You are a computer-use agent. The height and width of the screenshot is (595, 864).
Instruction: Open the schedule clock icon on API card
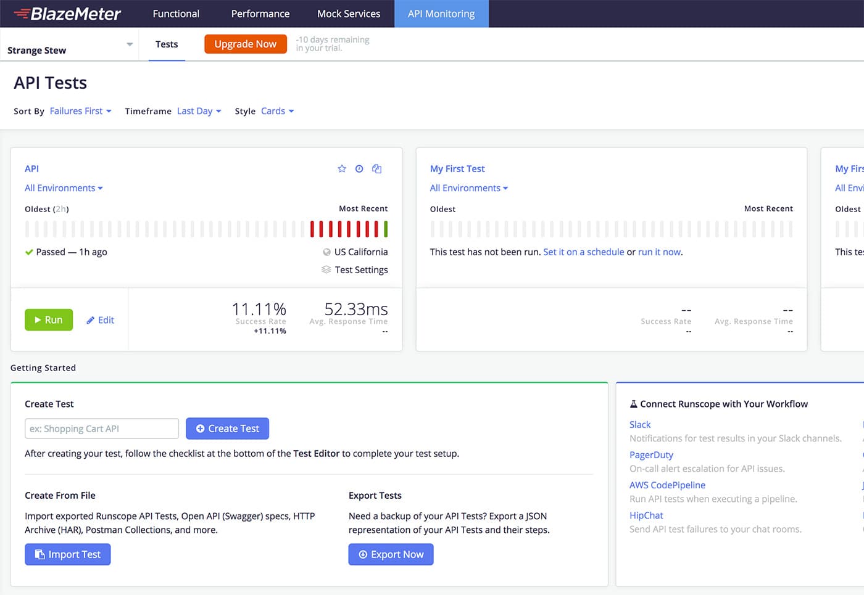coord(359,168)
